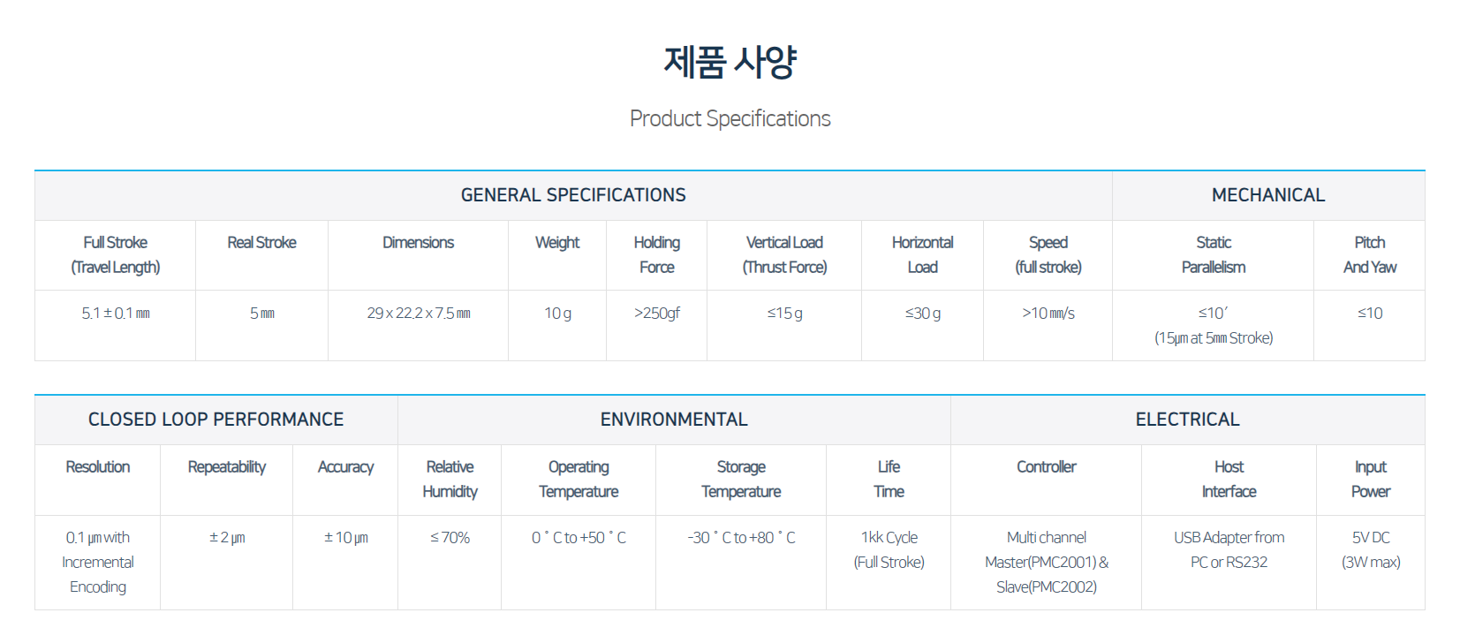
Task: Click the Repeatability ± 2 µm value
Action: click(227, 538)
